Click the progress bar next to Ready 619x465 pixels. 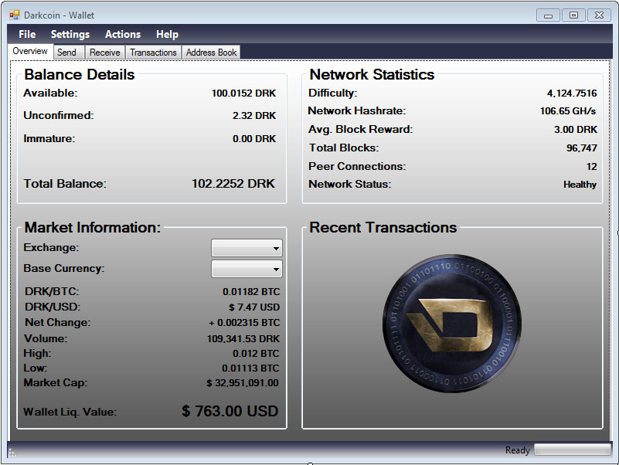coord(572,450)
